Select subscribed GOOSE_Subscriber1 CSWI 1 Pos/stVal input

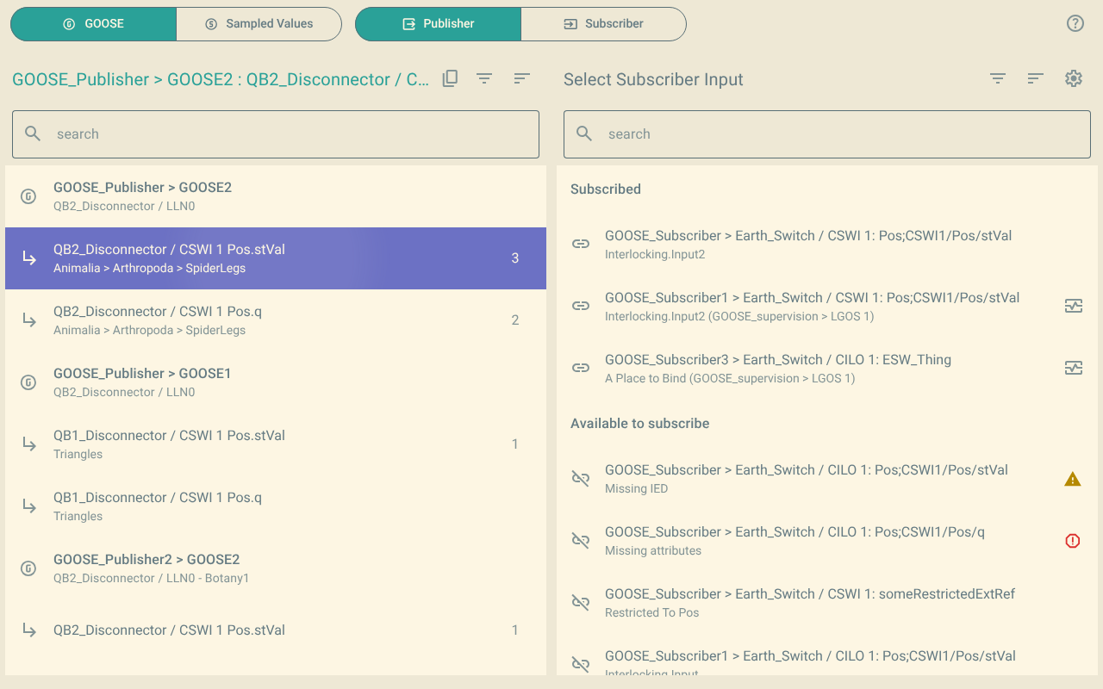coord(827,307)
